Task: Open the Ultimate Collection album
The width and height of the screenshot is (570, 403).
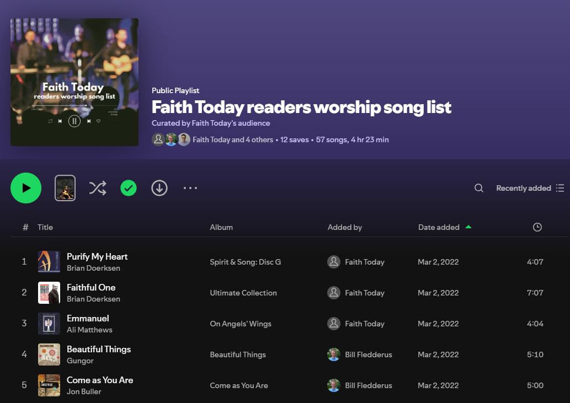Action: point(243,293)
